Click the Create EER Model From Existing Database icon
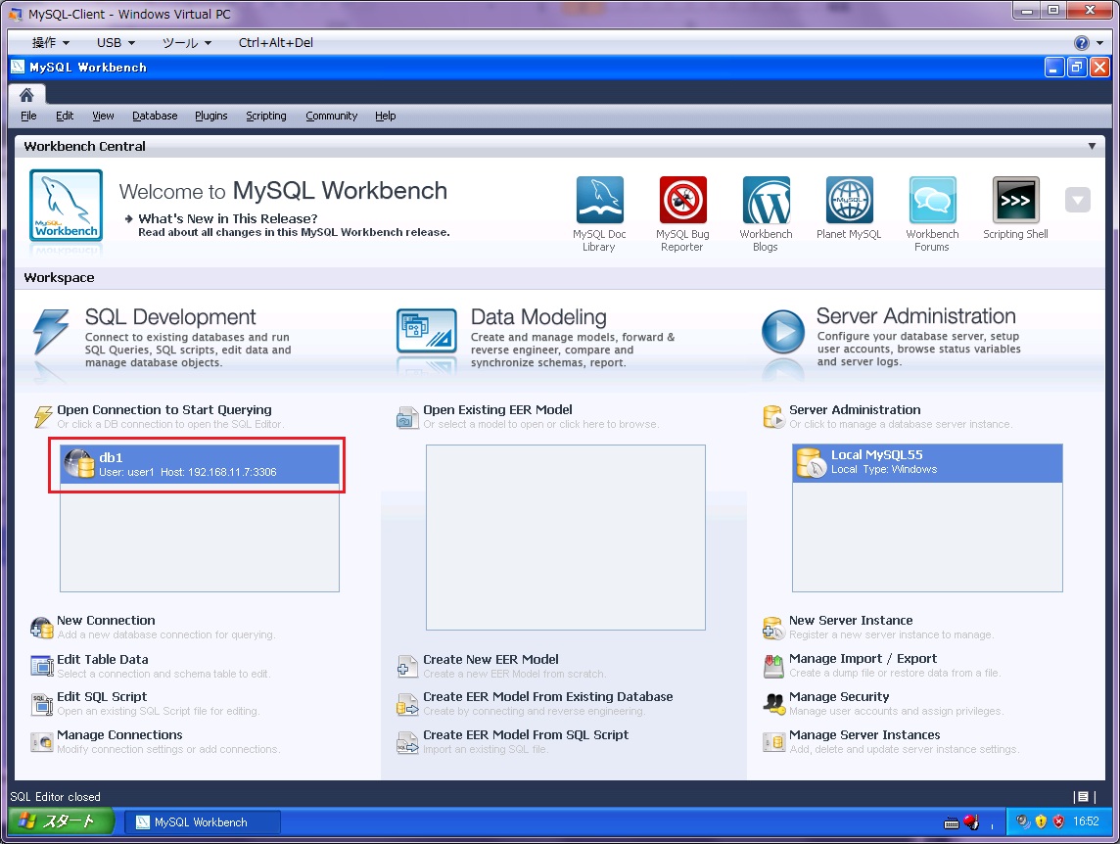This screenshot has height=844, width=1120. tap(407, 705)
